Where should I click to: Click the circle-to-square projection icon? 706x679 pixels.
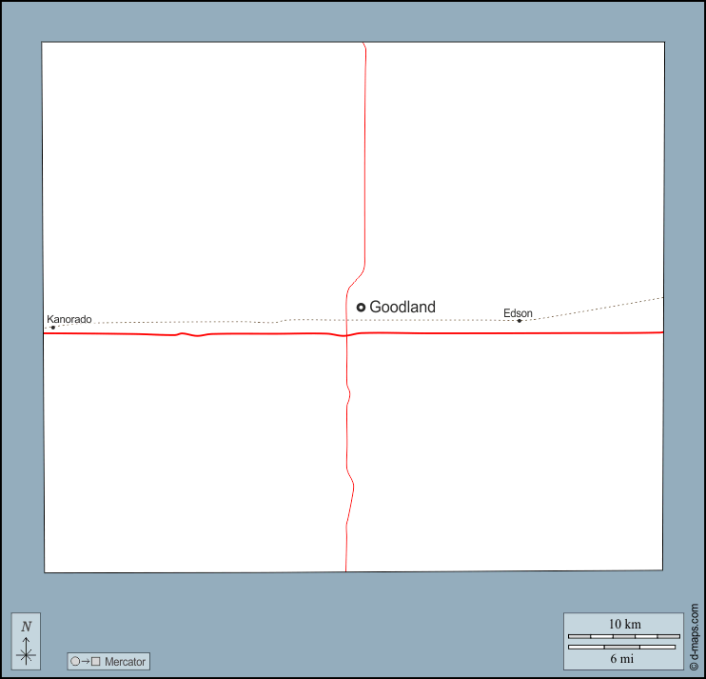point(86,661)
